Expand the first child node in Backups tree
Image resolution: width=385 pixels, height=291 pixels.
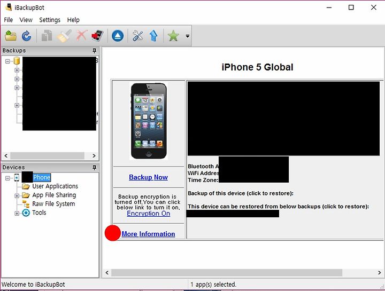point(17,70)
